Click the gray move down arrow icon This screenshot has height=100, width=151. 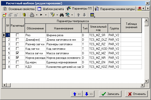coord(84,15)
